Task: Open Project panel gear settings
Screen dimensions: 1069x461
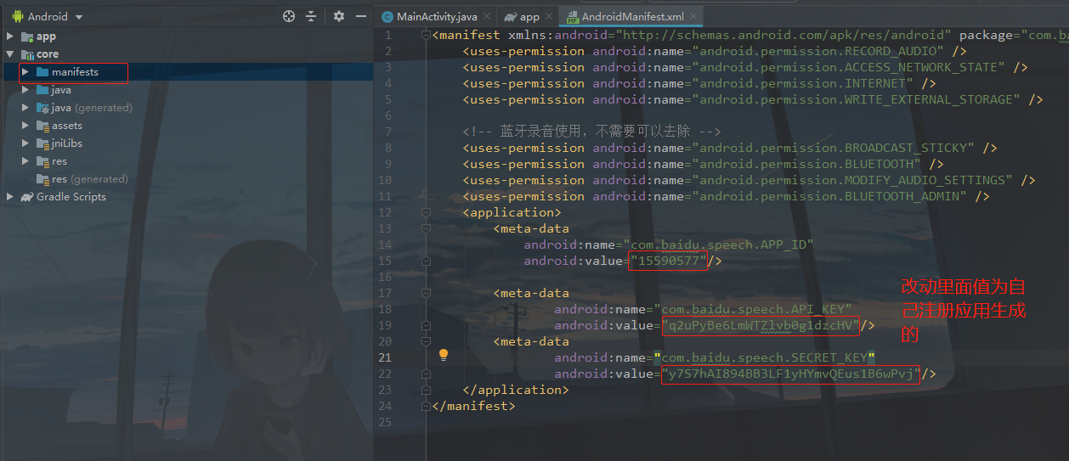Action: 339,16
